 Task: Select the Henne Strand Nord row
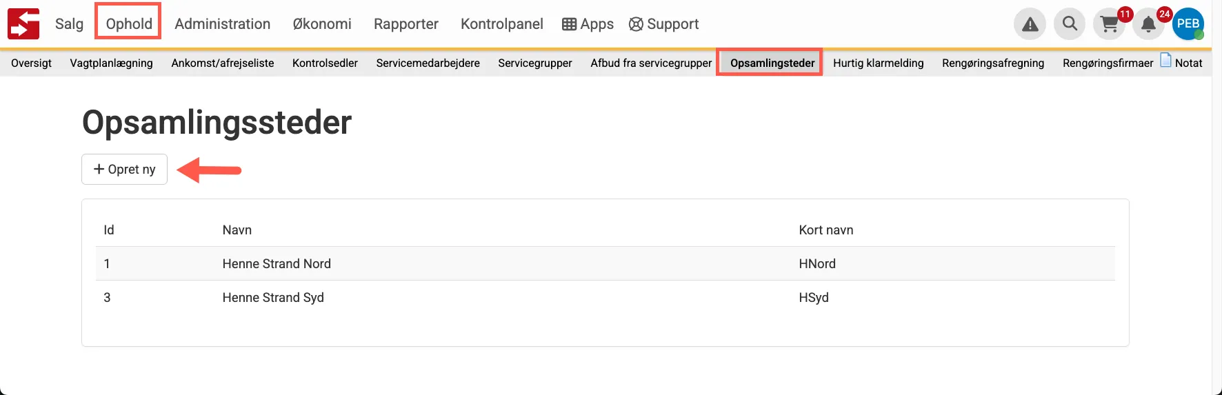tap(277, 264)
